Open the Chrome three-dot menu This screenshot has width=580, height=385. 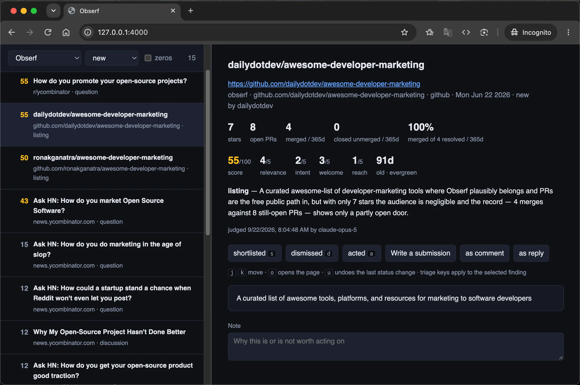tap(568, 32)
